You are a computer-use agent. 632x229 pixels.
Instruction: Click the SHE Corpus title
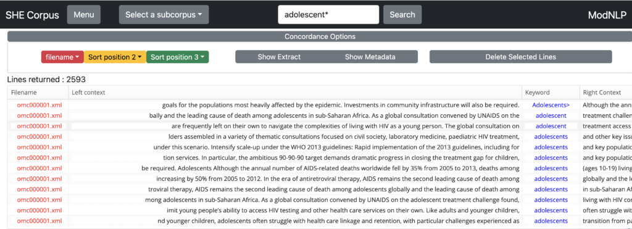tap(32, 15)
